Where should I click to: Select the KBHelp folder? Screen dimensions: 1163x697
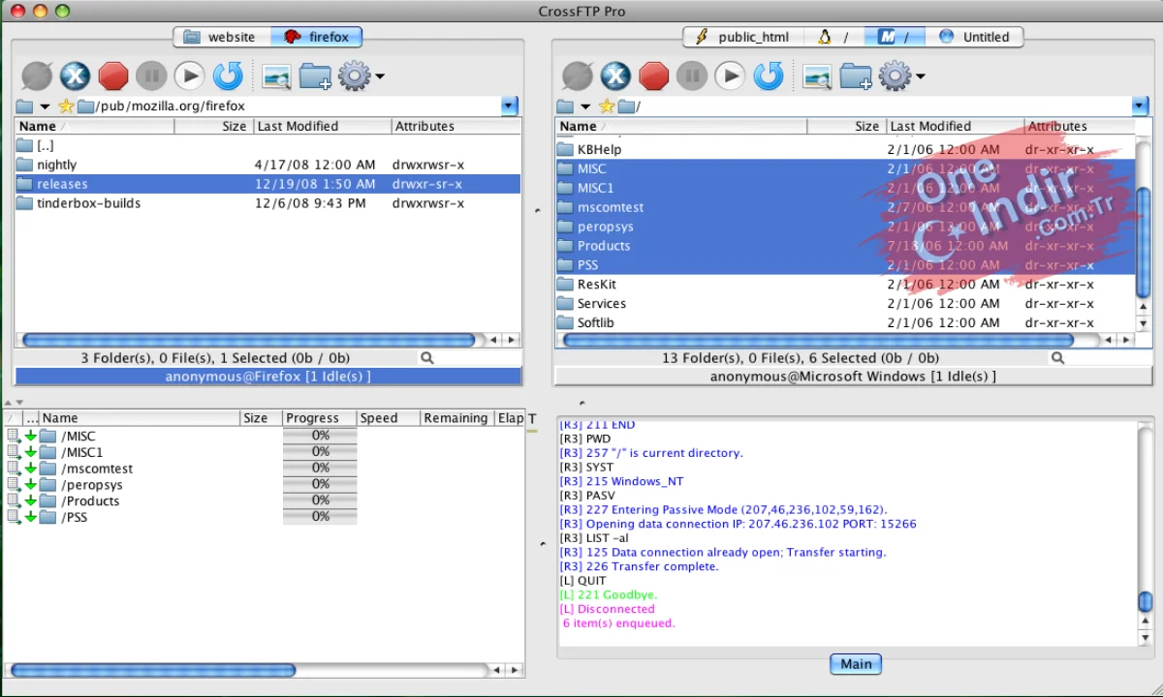pos(844,149)
